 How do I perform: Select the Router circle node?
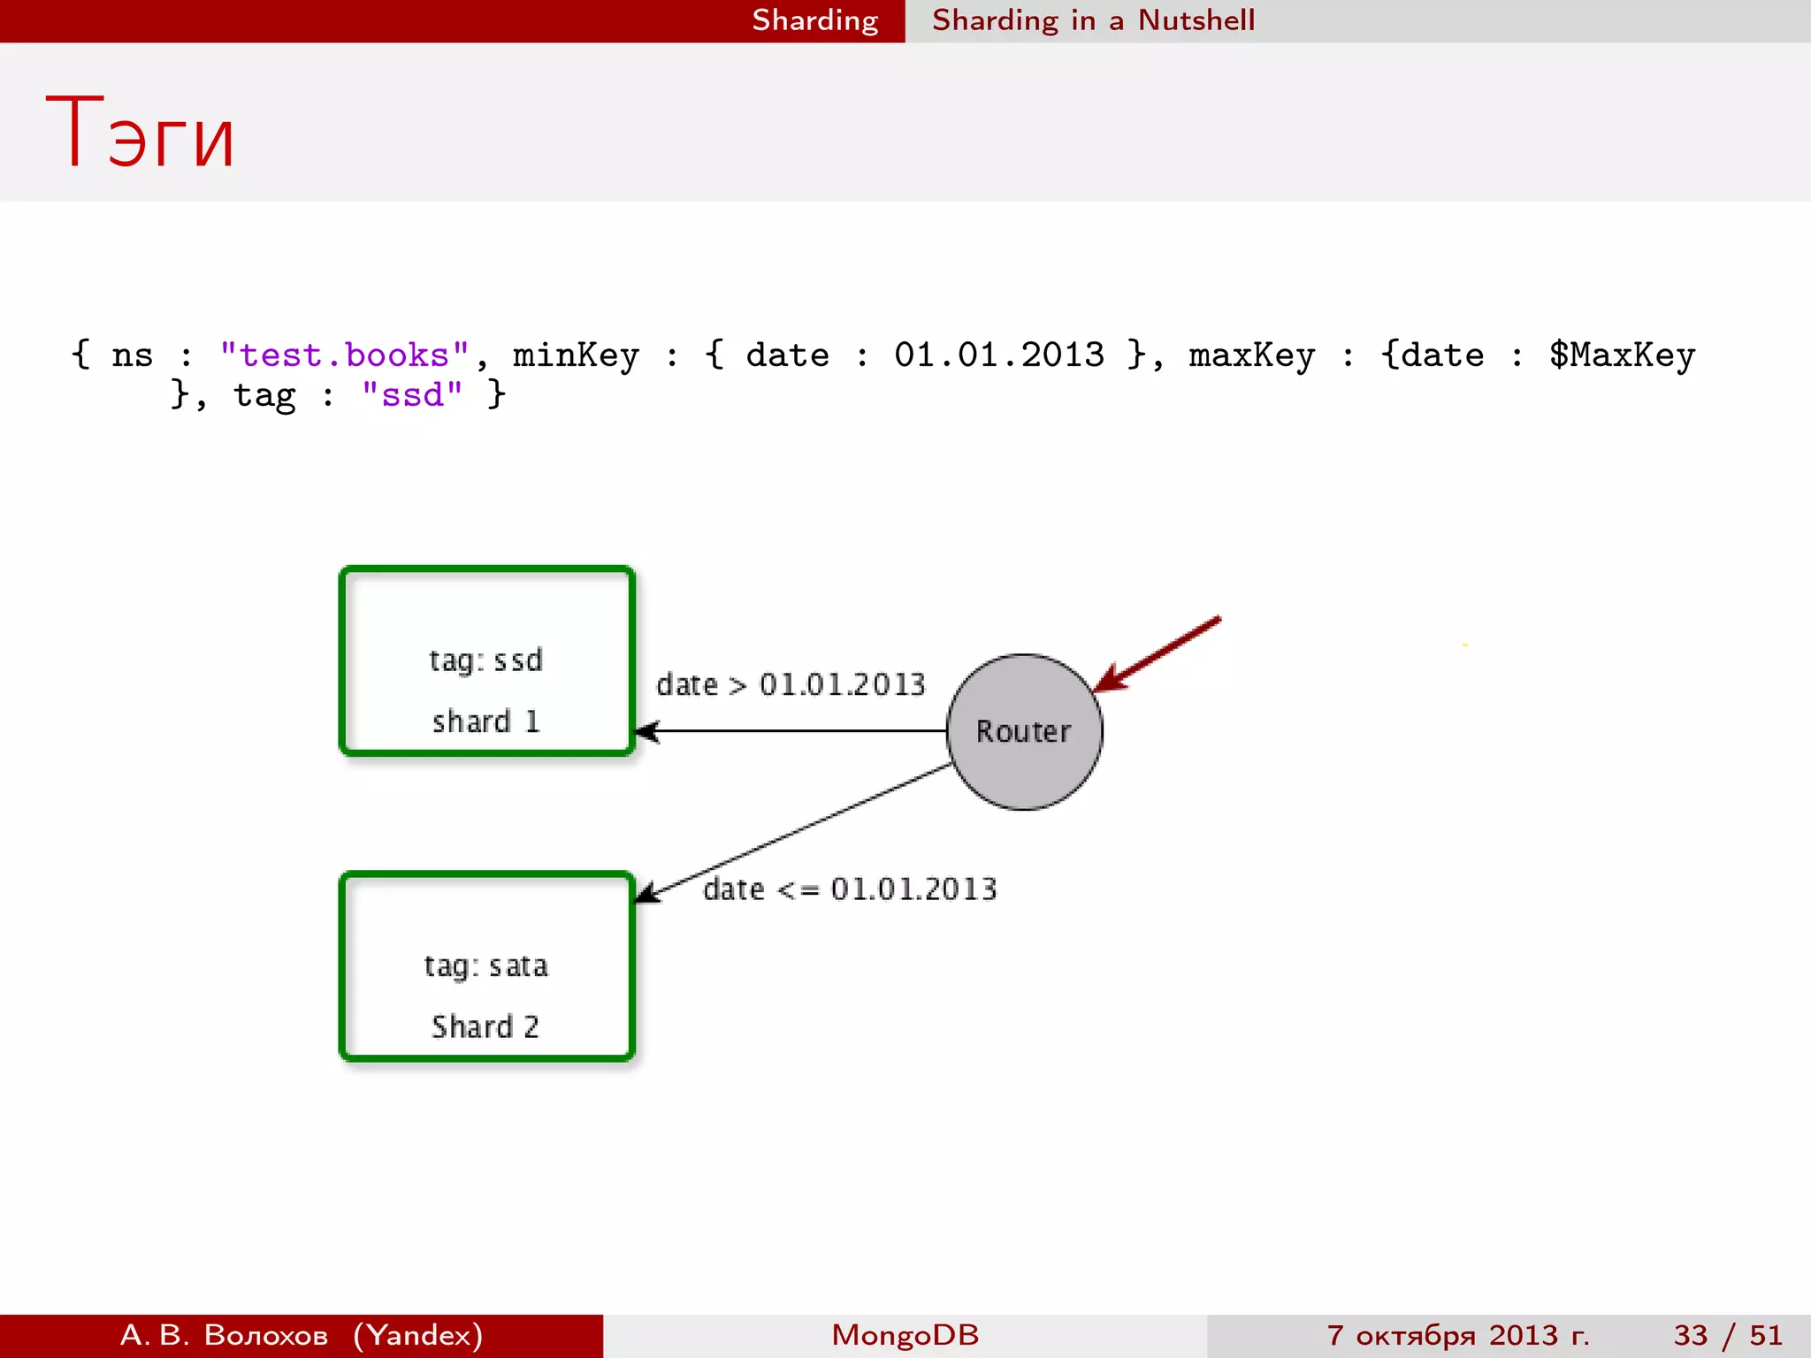[x=1024, y=732]
